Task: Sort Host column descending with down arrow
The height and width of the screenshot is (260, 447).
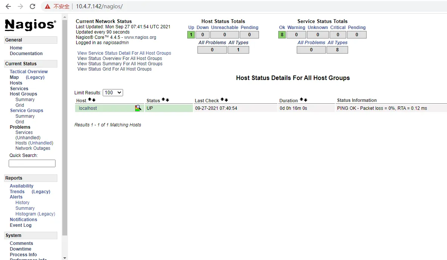Action: [94, 100]
